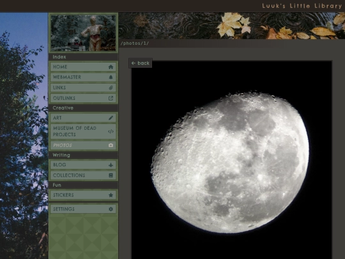This screenshot has width=345, height=259.
Task: Click the bell icon beside Webmaster
Action: [111, 77]
